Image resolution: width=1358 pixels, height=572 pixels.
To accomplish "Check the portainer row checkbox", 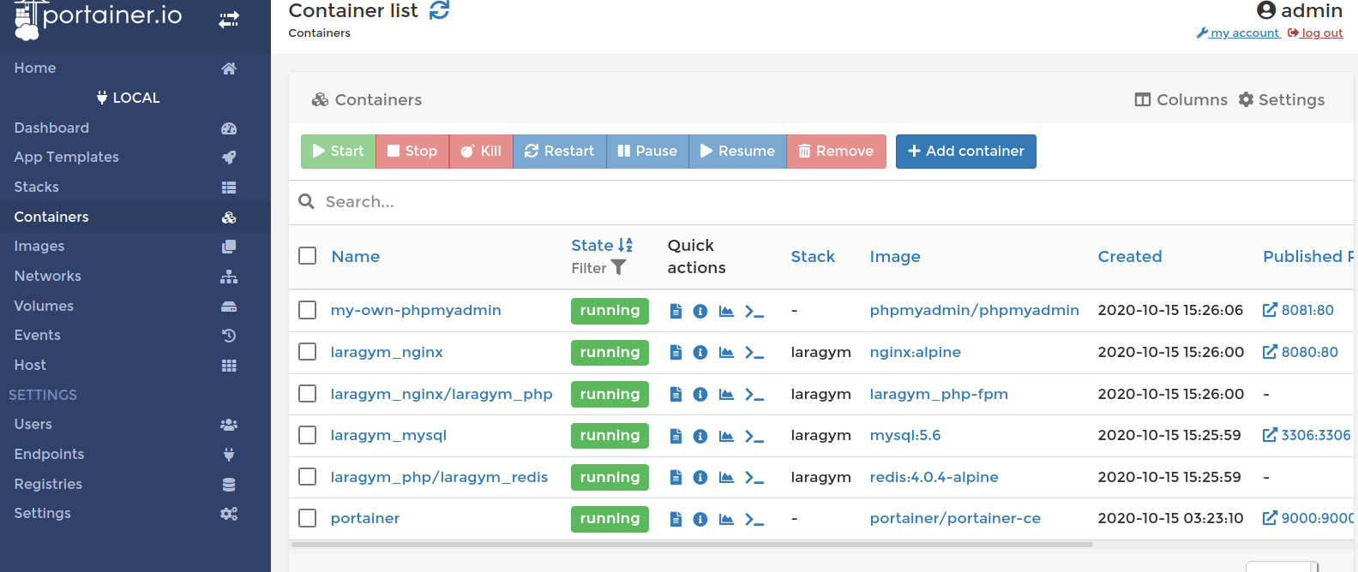I will tap(308, 518).
